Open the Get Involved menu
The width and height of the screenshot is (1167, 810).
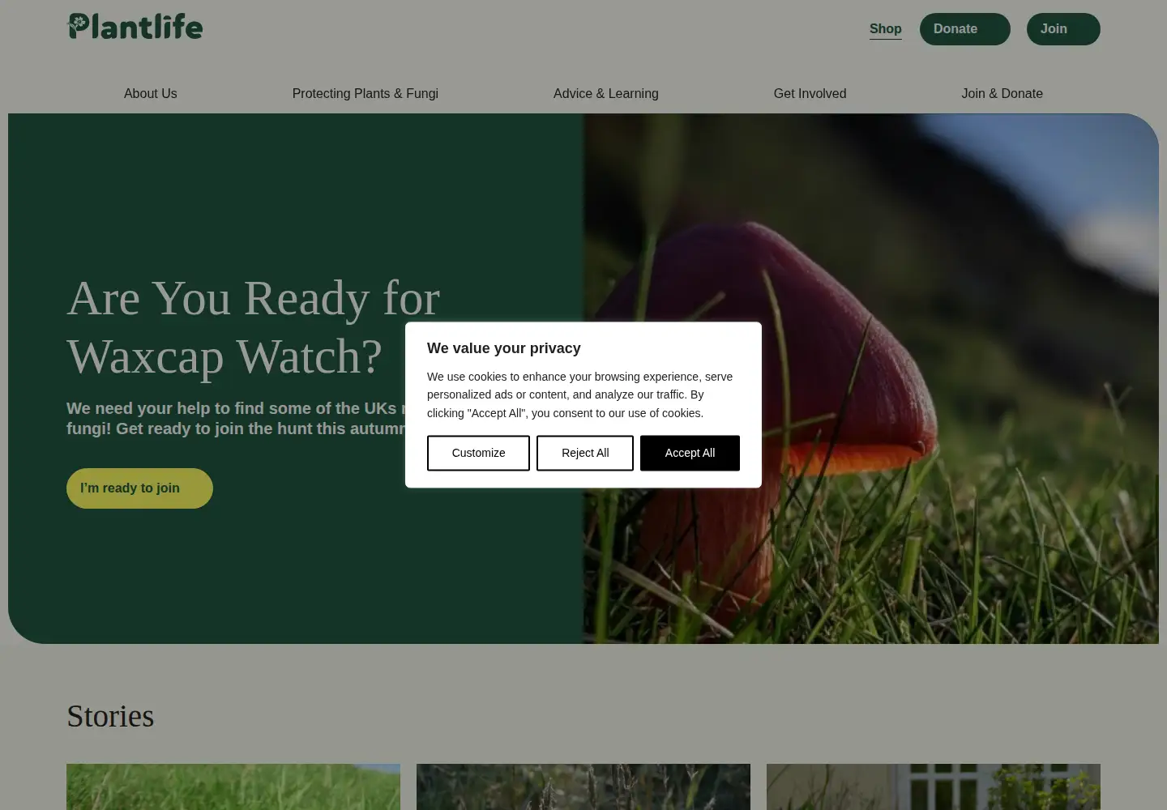click(x=810, y=94)
